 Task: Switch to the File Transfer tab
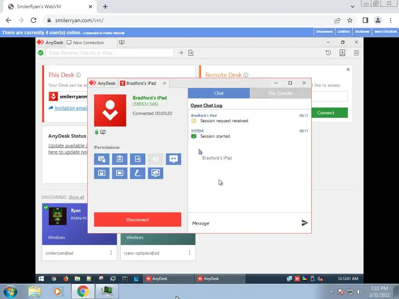point(281,93)
